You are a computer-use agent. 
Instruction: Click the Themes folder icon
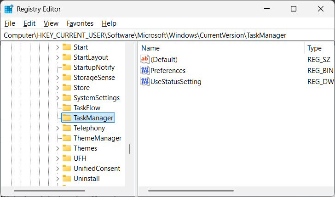pyautogui.click(x=67, y=148)
